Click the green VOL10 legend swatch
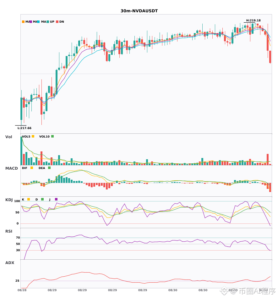278x299 pixels. [x=52, y=136]
